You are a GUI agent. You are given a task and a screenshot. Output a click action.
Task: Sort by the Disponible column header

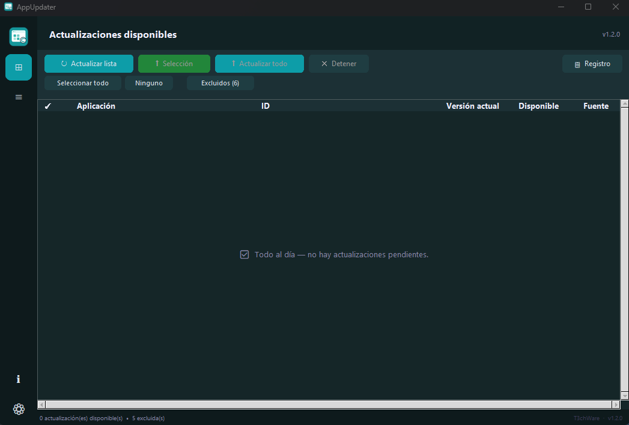coord(538,106)
